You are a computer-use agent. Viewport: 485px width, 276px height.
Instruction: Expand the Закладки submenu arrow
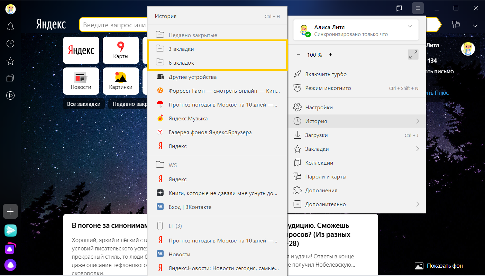[418, 149]
